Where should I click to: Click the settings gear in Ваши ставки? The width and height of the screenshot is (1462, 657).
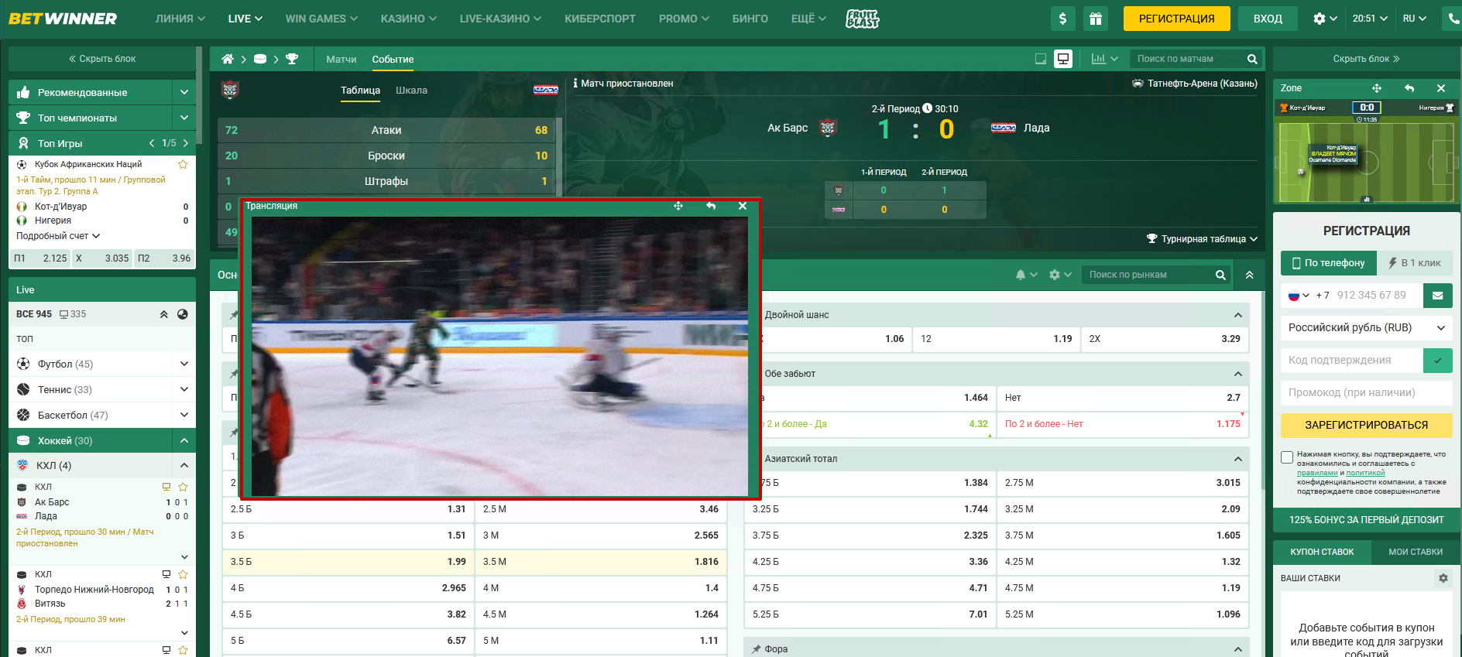pos(1443,578)
